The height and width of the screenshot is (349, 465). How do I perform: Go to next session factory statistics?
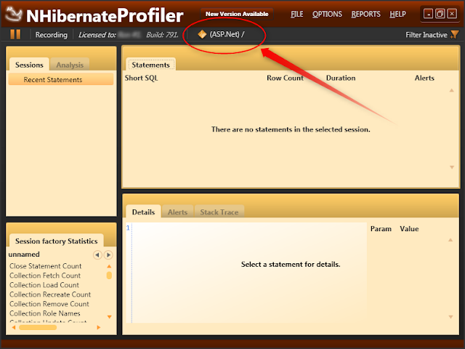point(108,254)
